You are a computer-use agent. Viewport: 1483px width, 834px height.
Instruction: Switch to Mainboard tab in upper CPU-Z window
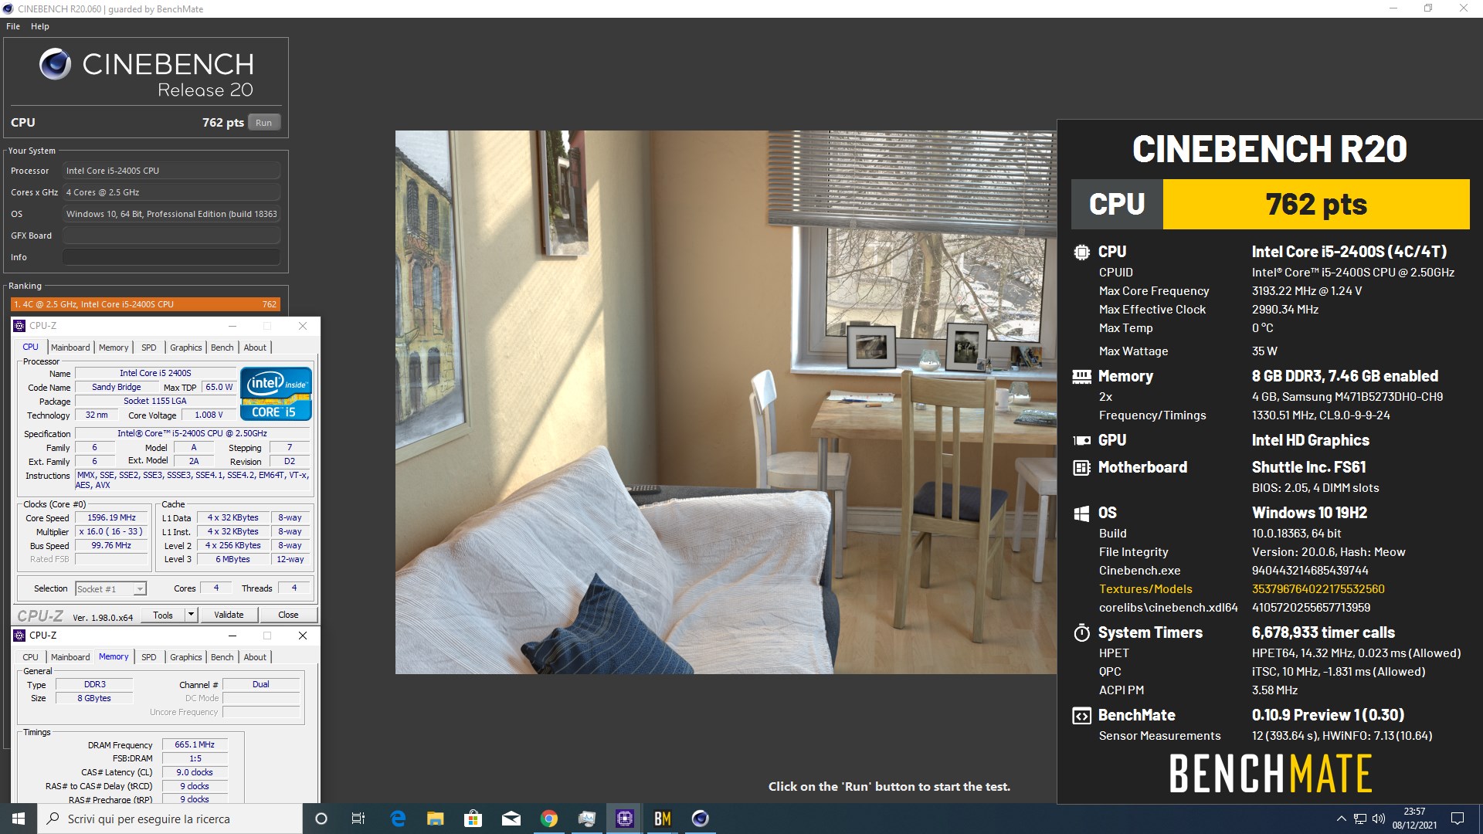click(70, 347)
